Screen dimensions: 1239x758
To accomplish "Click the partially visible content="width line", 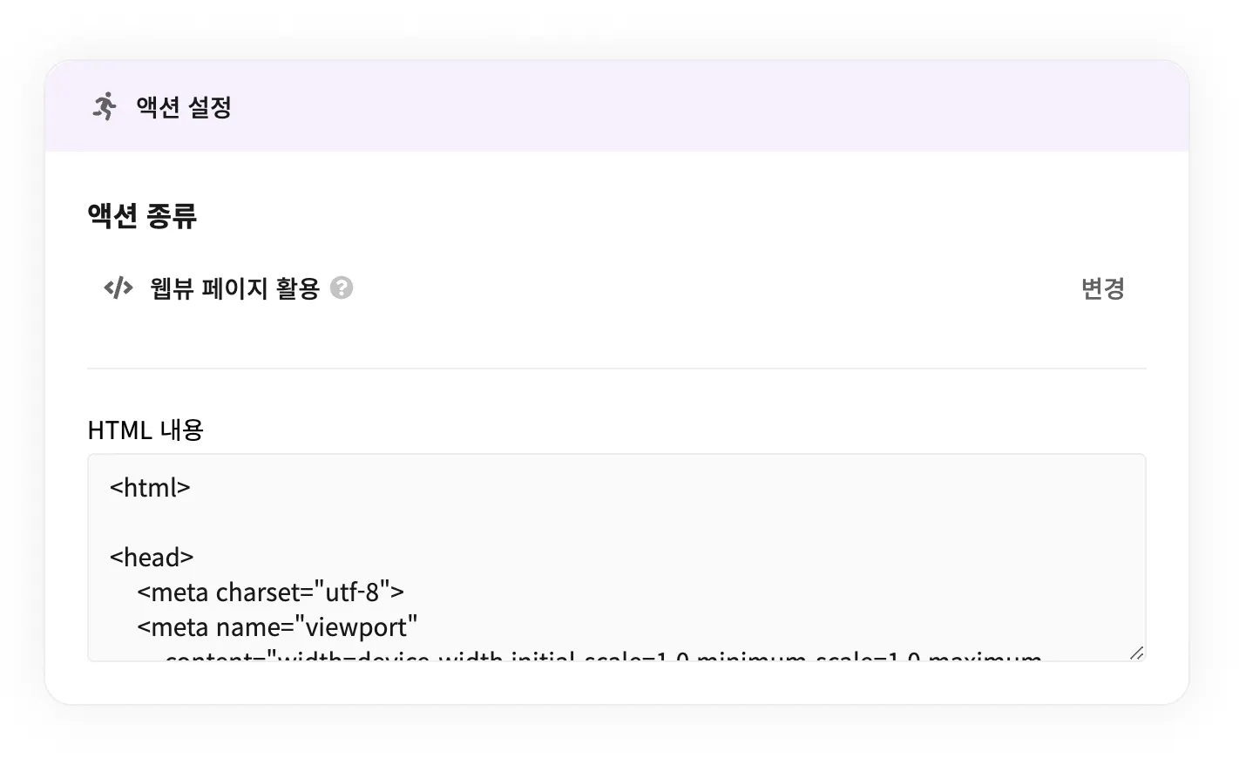I will click(x=601, y=655).
